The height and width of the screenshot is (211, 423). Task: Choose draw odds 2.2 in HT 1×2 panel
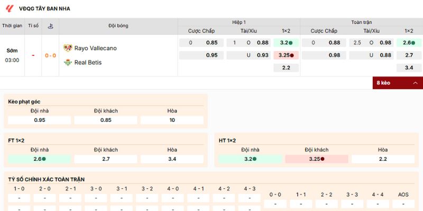pos(383,159)
